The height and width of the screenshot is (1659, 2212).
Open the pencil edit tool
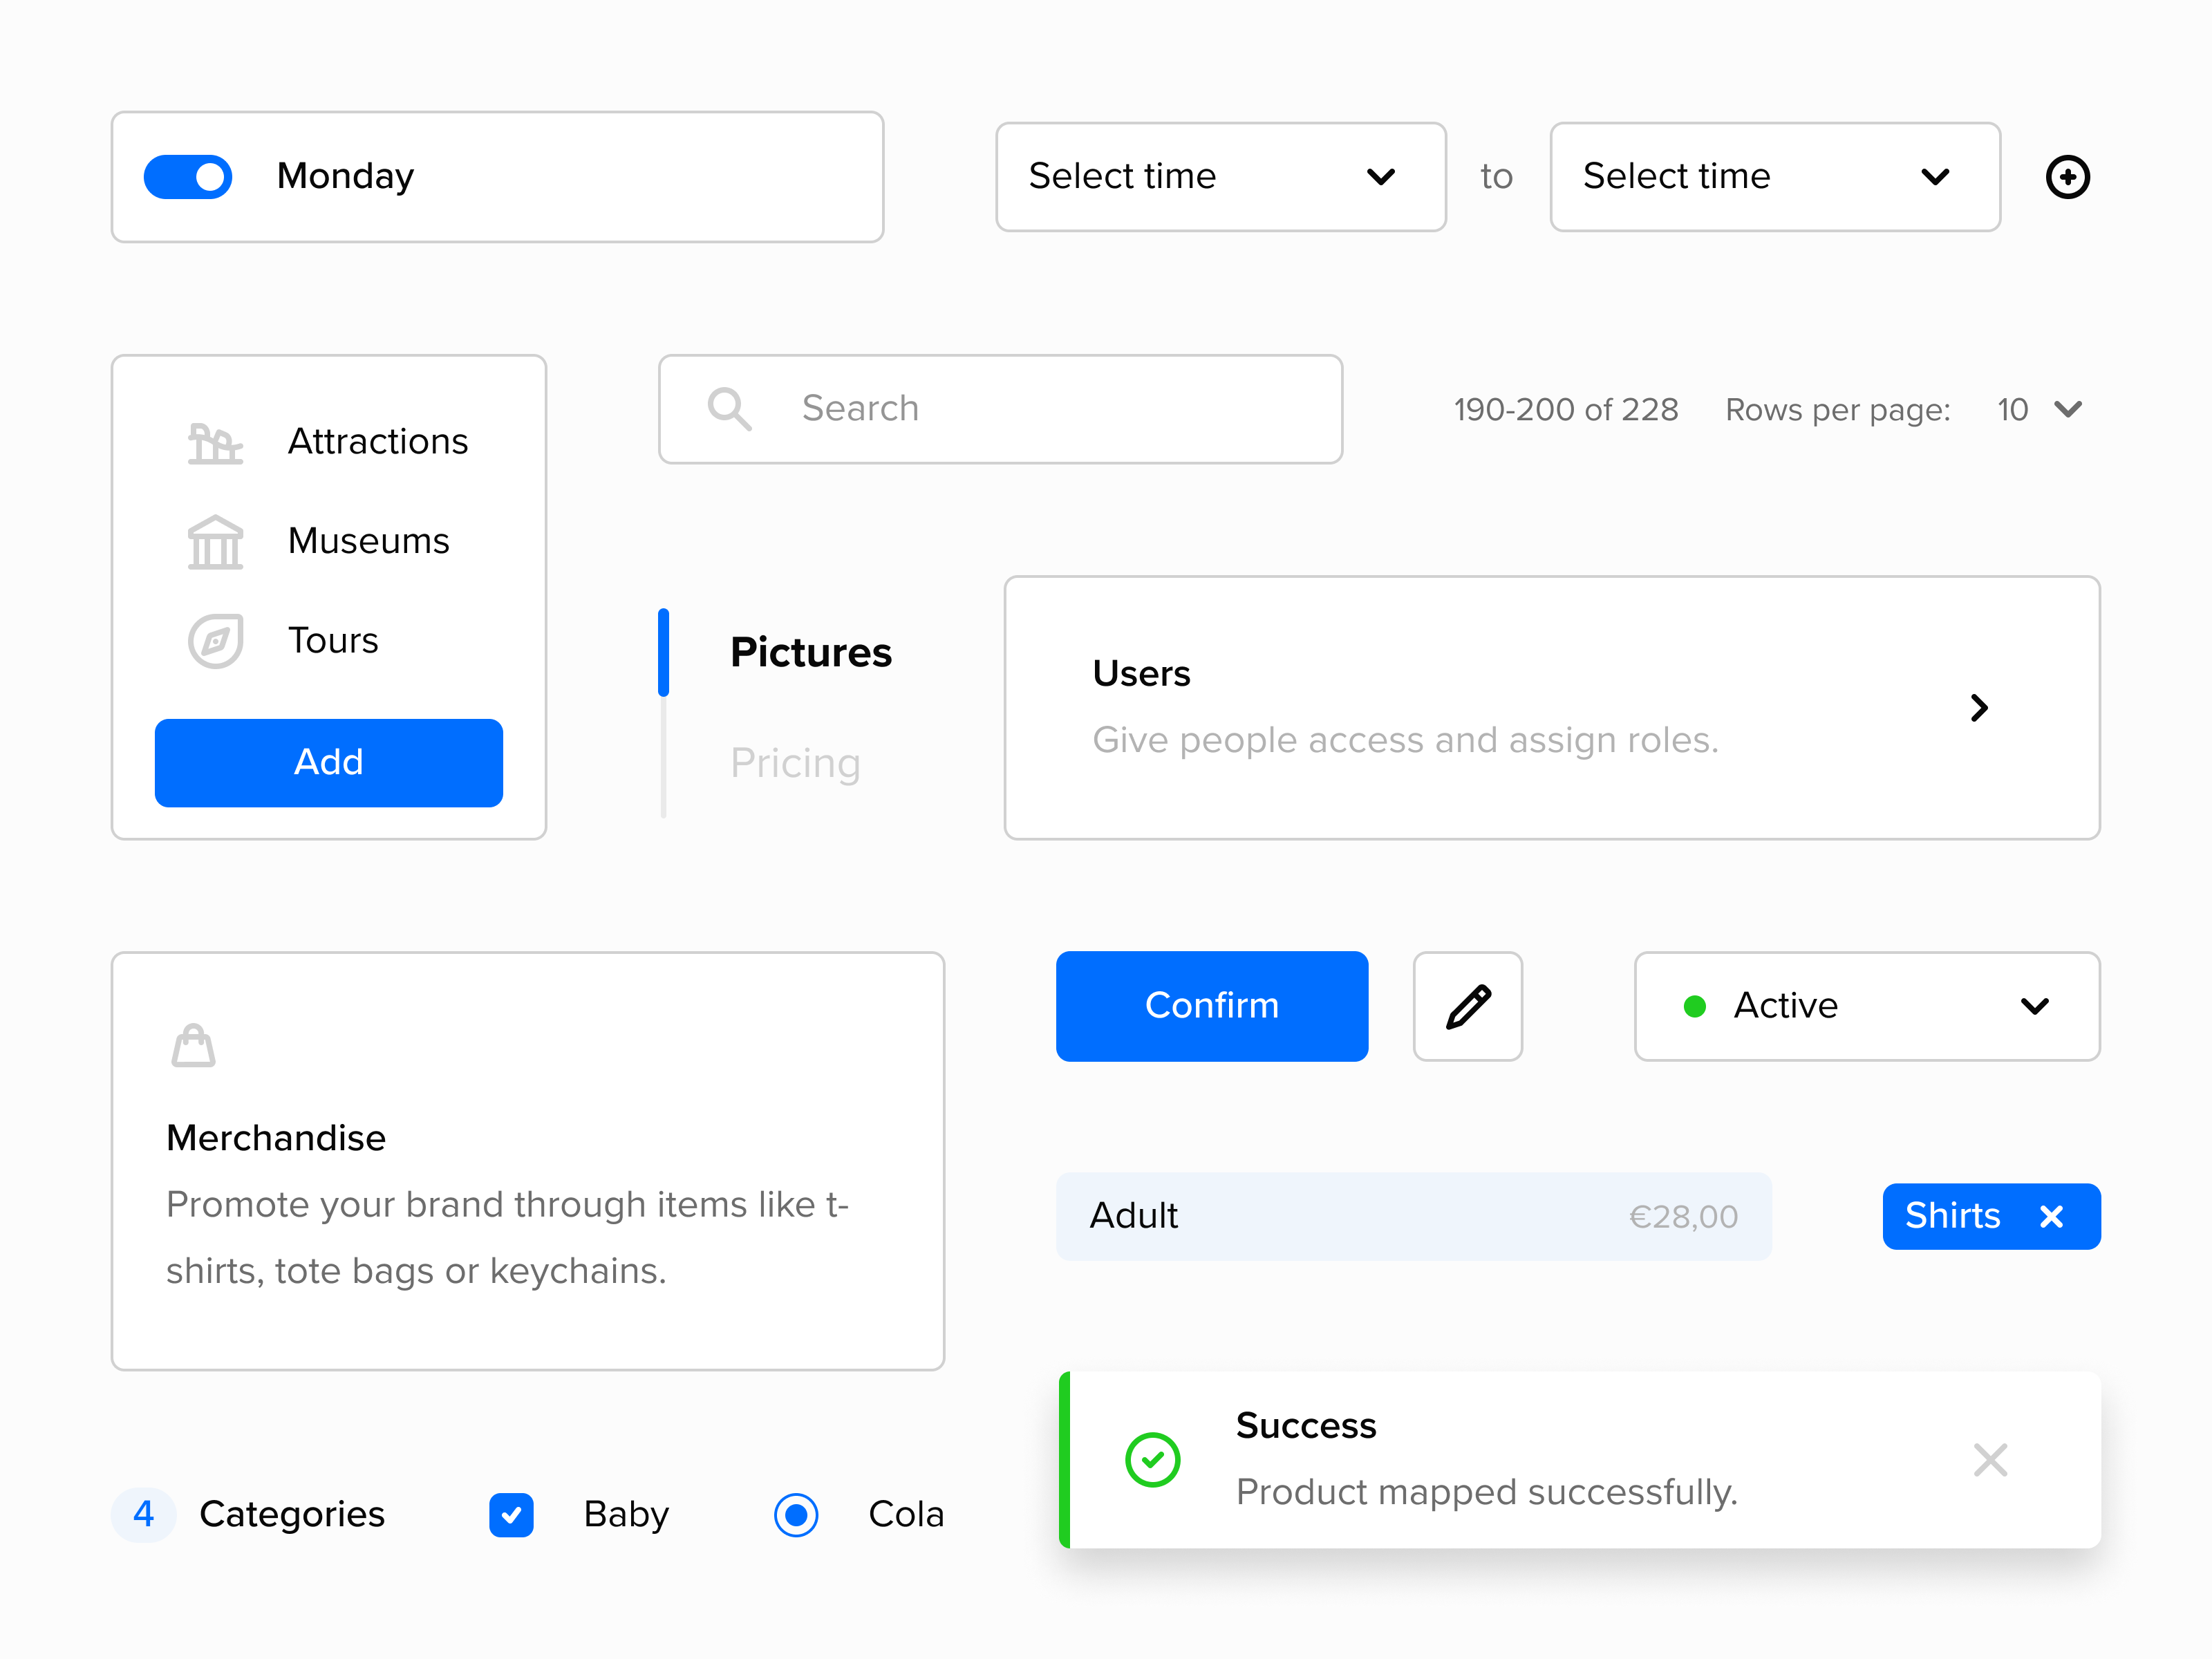pos(1467,1006)
